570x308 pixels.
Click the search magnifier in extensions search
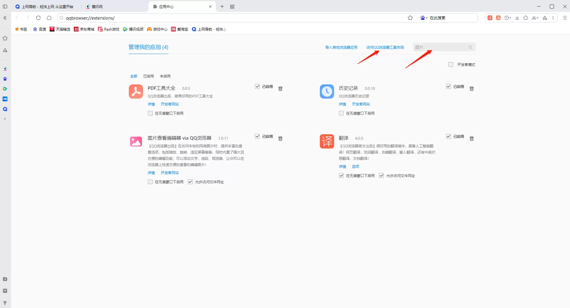tap(470, 47)
